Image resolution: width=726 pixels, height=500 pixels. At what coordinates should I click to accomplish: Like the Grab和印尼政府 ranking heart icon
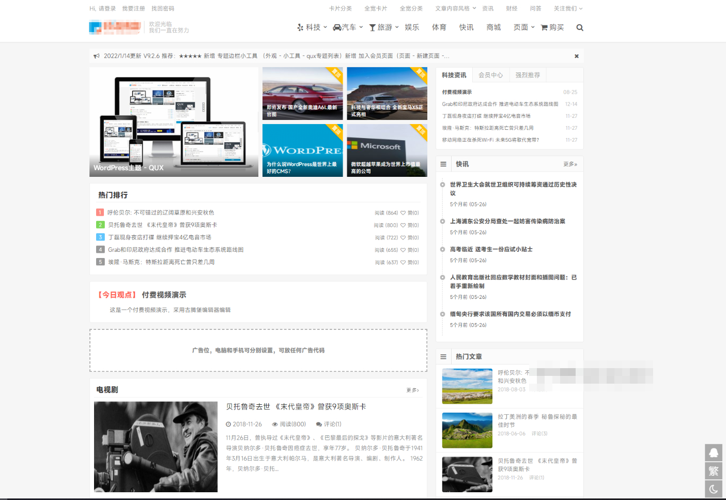click(x=403, y=250)
